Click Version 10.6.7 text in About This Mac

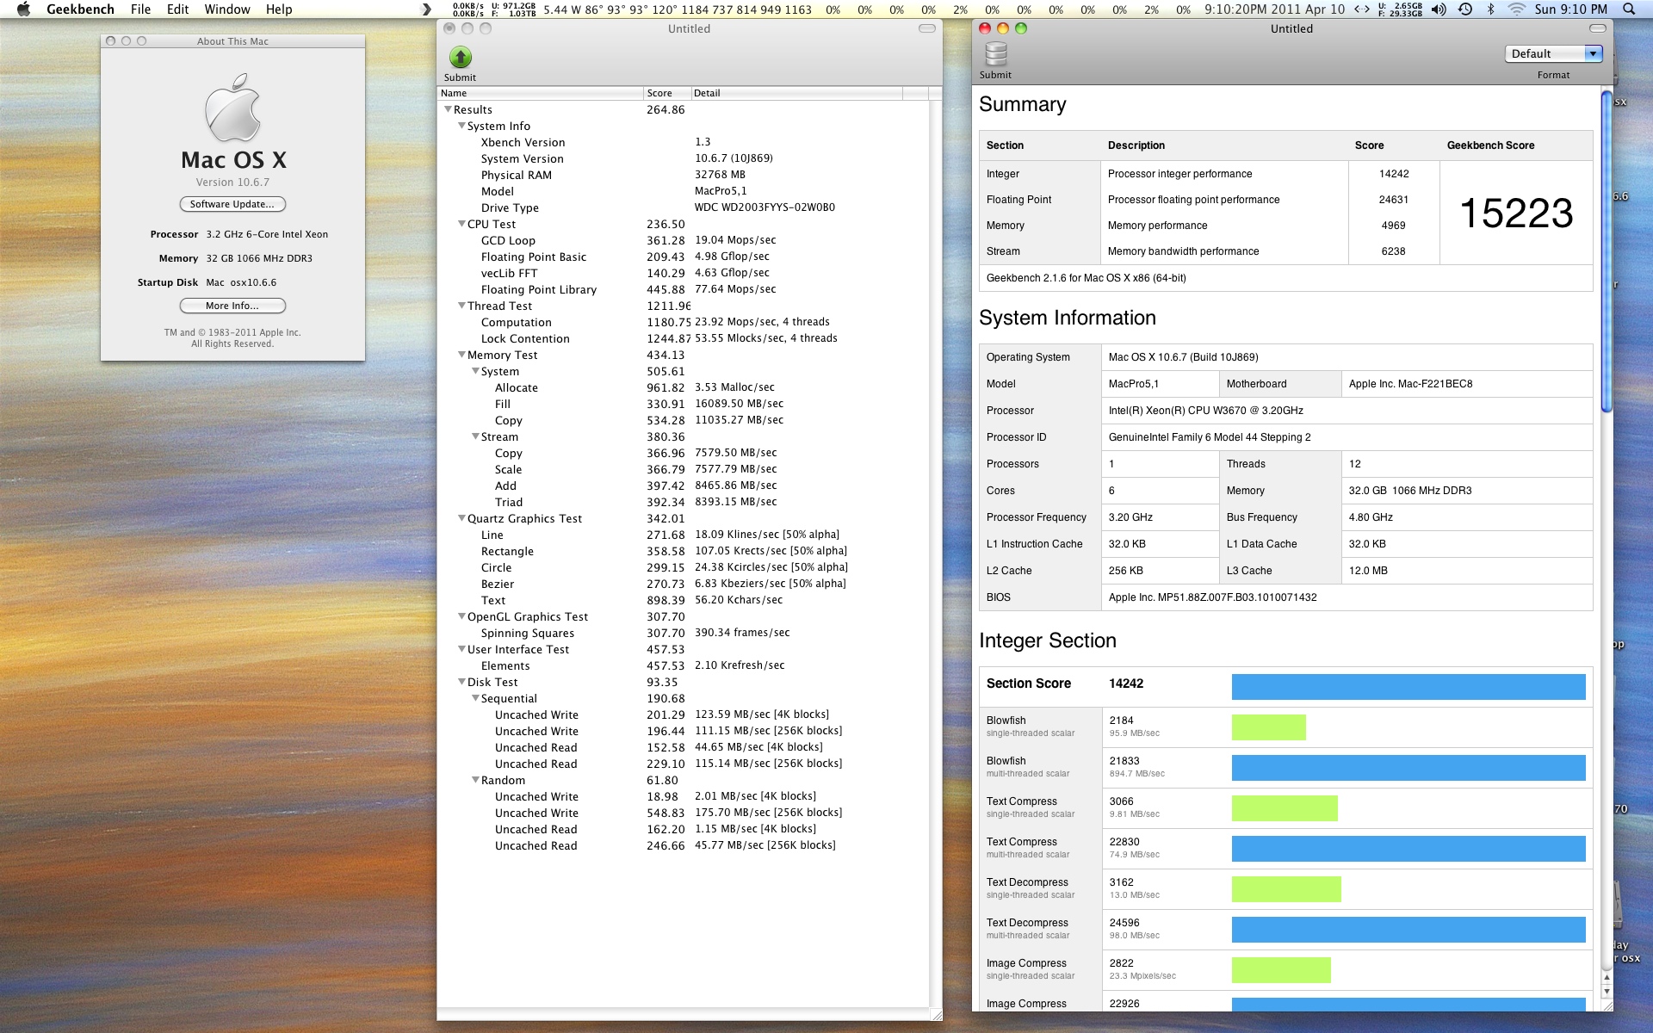coord(232,182)
